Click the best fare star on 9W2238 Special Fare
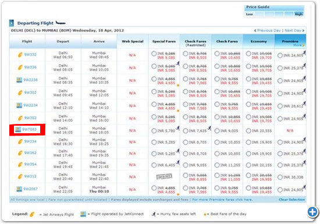 pos(178,86)
